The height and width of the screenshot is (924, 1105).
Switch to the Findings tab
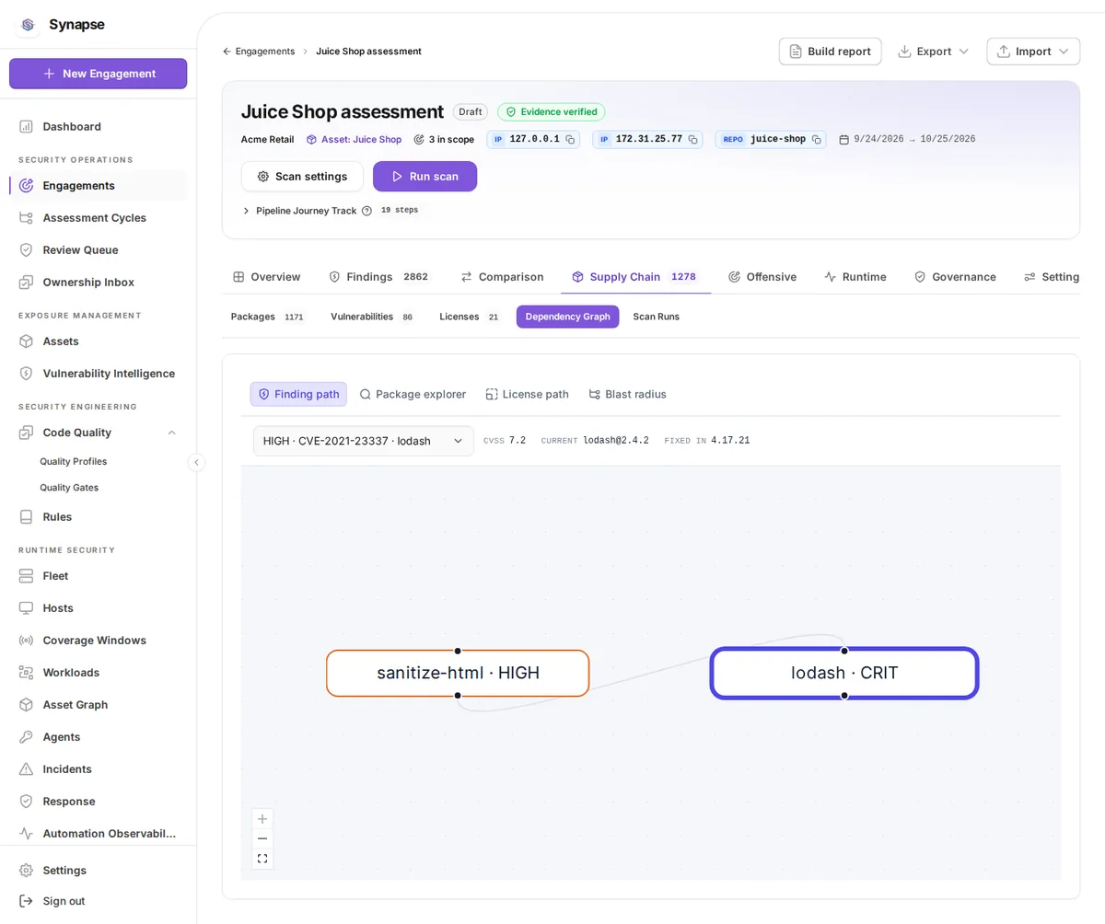tap(378, 277)
